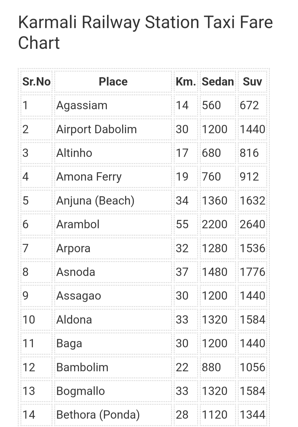
Task: Click Arambol sedan fare 2200
Action: point(215,224)
